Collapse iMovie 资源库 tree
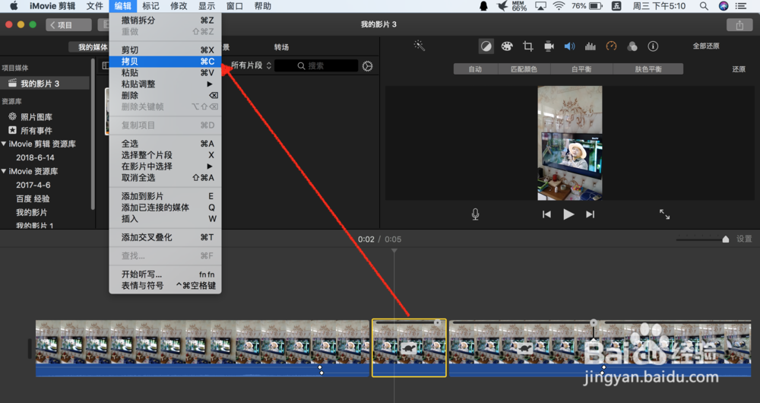 click(4, 171)
